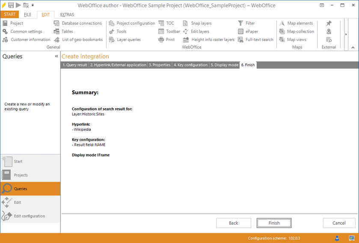Open Customer information

click(x=27, y=40)
